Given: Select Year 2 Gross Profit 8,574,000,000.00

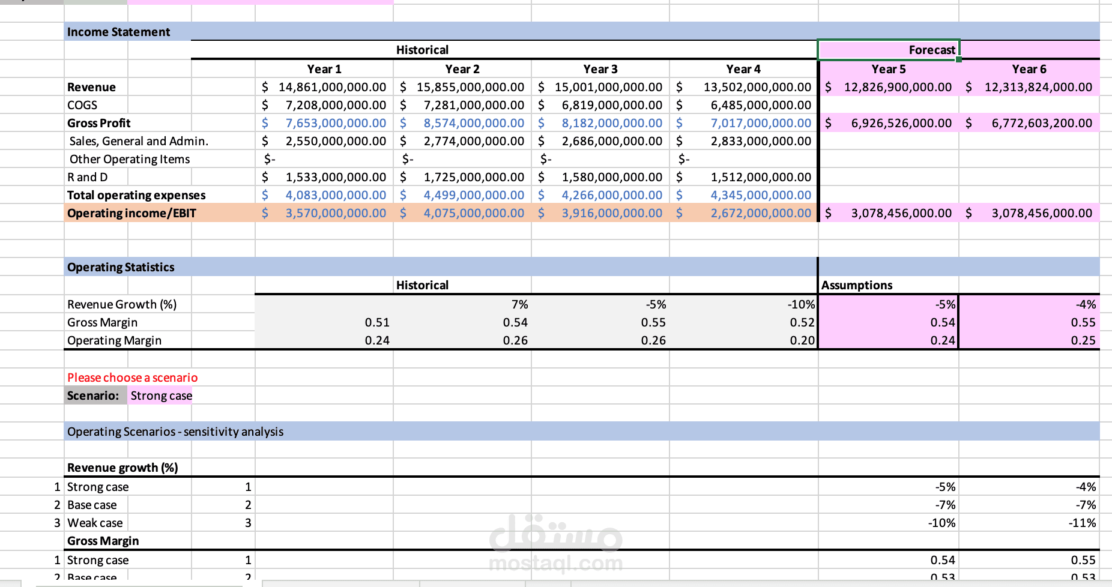Looking at the screenshot, I should point(462,123).
